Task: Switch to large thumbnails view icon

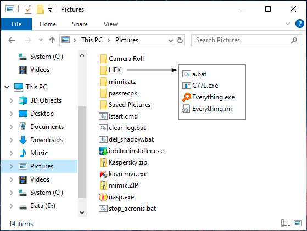Action: (298, 223)
